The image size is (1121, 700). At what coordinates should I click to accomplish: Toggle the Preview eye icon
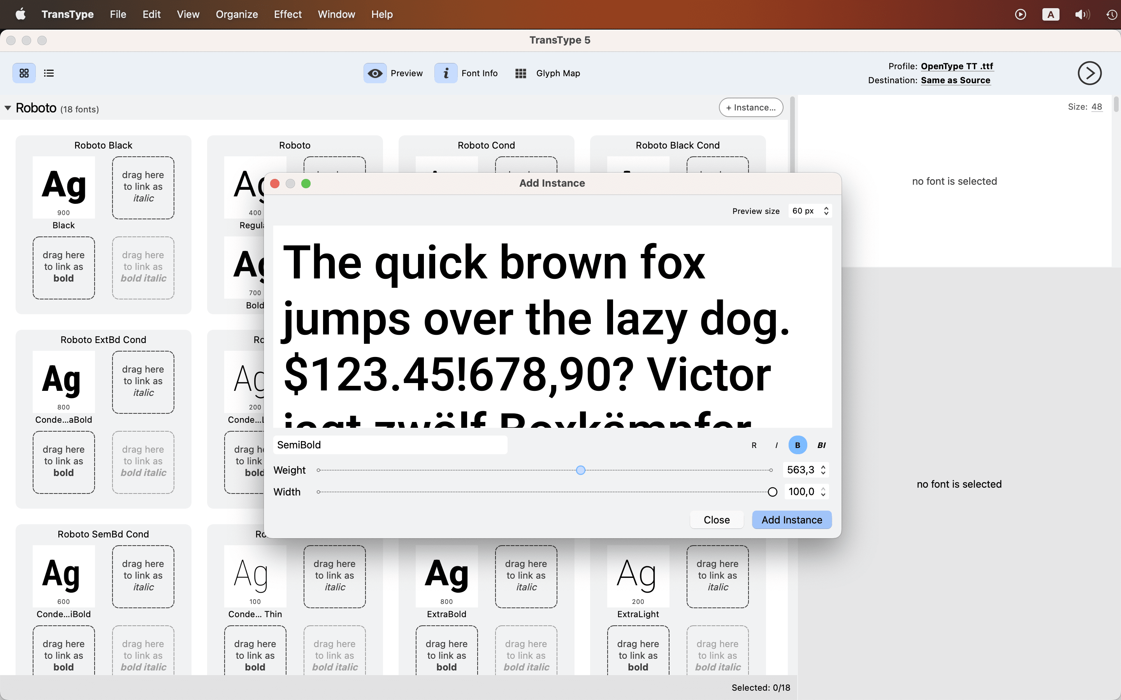(375, 73)
